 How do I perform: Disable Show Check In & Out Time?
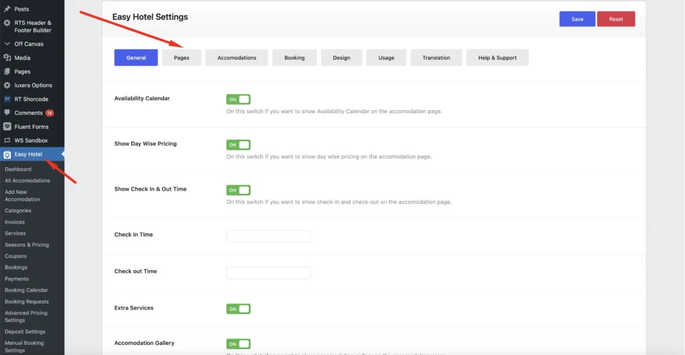coord(238,190)
